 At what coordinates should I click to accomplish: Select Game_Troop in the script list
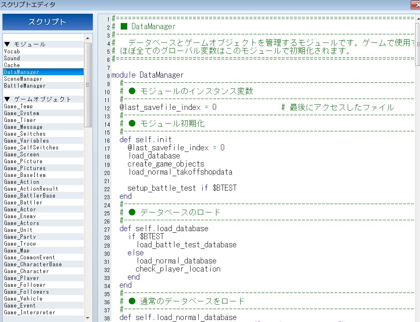43,244
